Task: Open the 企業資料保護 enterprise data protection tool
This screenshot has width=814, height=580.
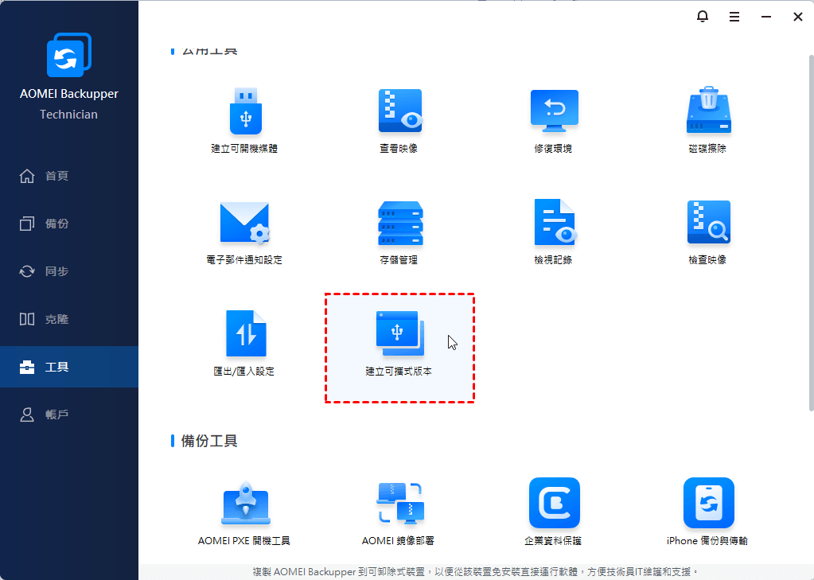Action: [x=554, y=513]
